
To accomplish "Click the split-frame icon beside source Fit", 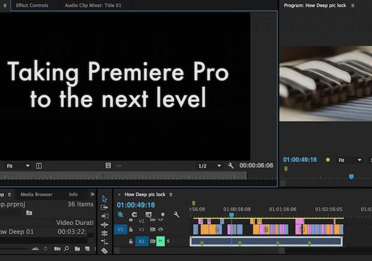I will click(39, 166).
